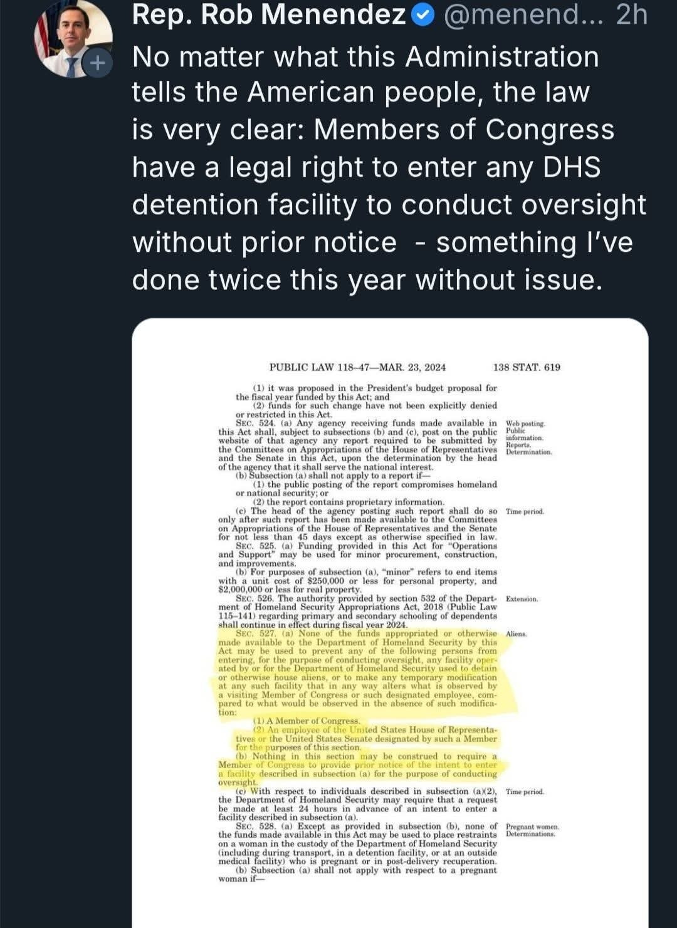Open the tweet text about DHS oversight
677x928 pixels.
tap(389, 167)
